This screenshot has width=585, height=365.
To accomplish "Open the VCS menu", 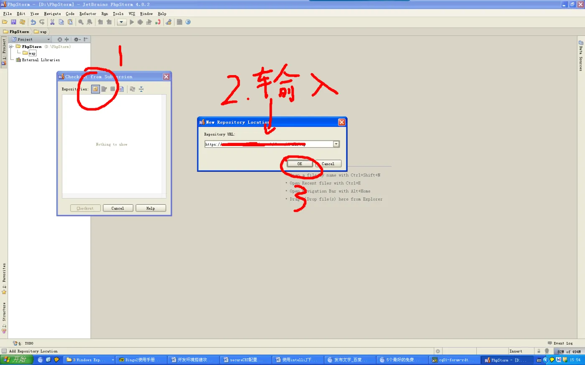I will [x=132, y=14].
